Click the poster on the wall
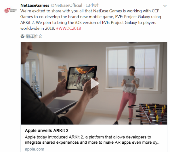Image resolution: width=170 pixels, height=152 pixels. pos(62,73)
